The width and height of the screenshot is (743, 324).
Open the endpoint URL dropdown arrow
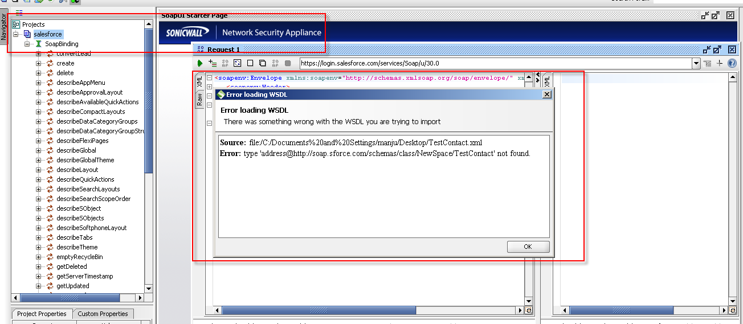coord(696,63)
